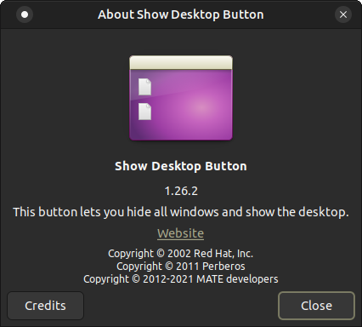Click the bold "Show Desktop Button" name
362x327 pixels.
[x=181, y=166]
